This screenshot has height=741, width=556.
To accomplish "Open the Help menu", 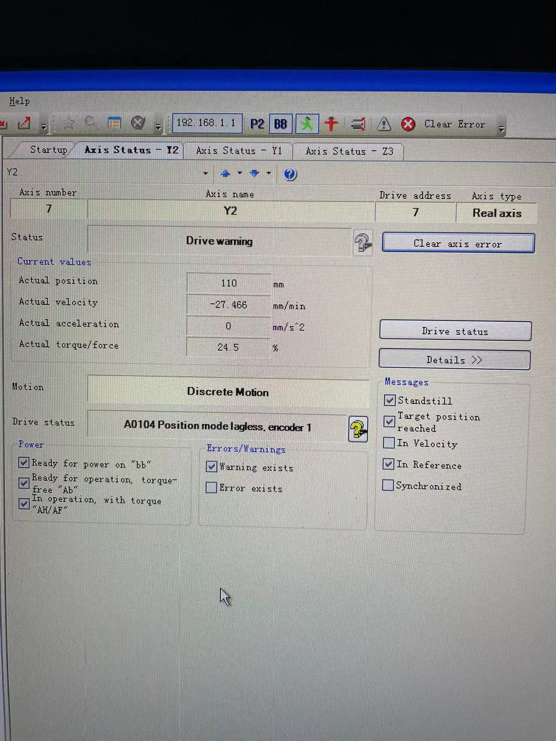I will (20, 101).
